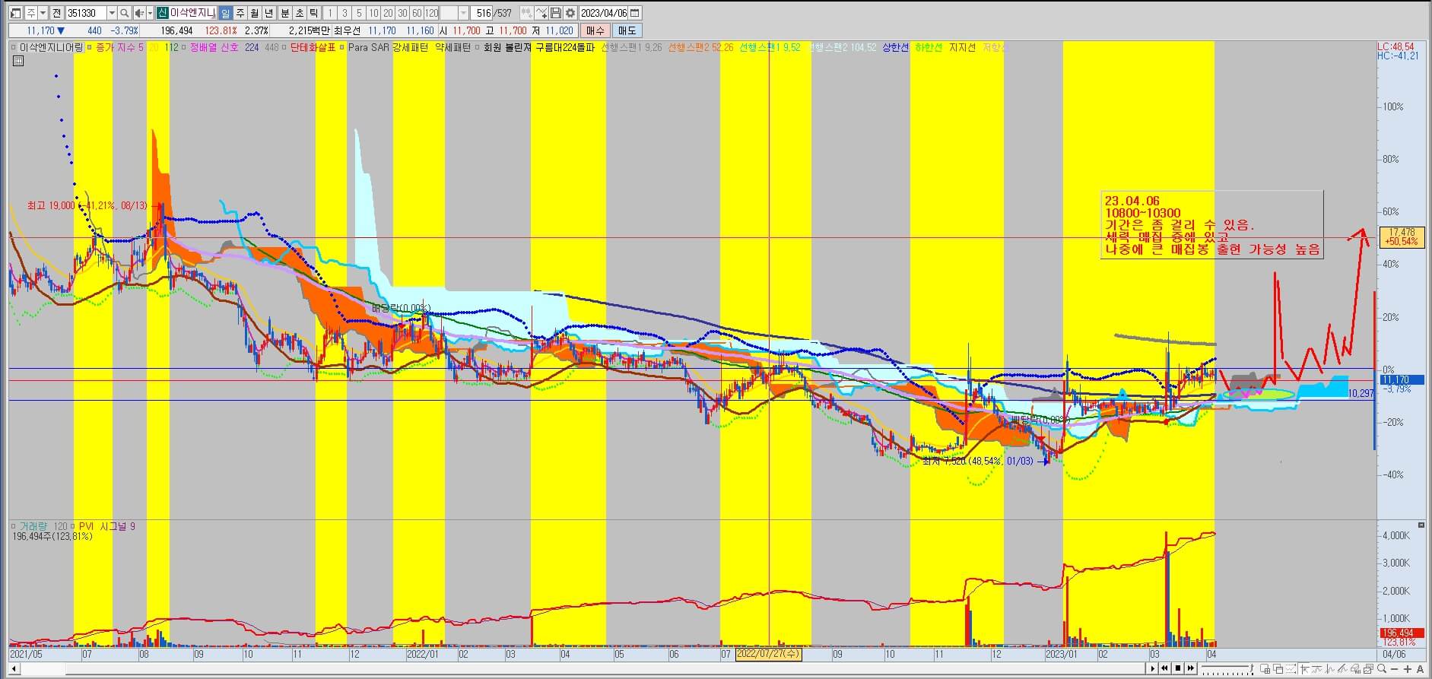
Task: Toggle 회원 볼린저 indicator checkbox
Action: point(477,47)
